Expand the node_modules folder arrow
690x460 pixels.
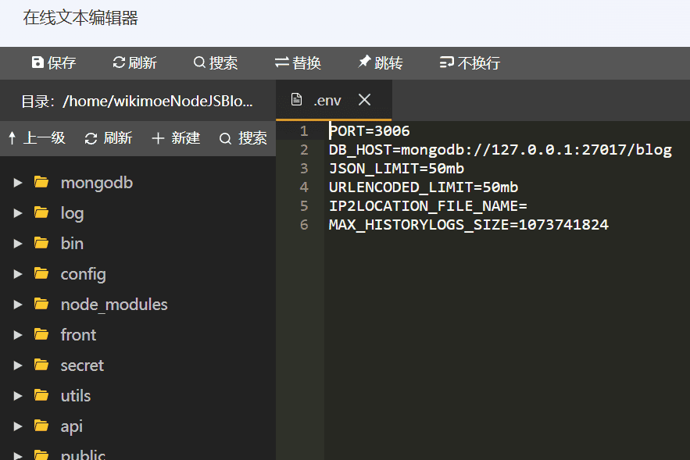18,305
